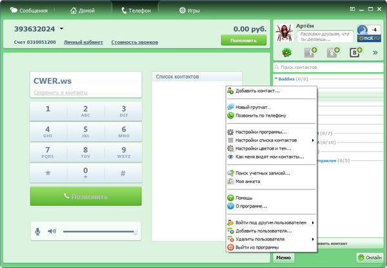
Task: Dial digit 1 on keypad
Action: [x=48, y=111]
